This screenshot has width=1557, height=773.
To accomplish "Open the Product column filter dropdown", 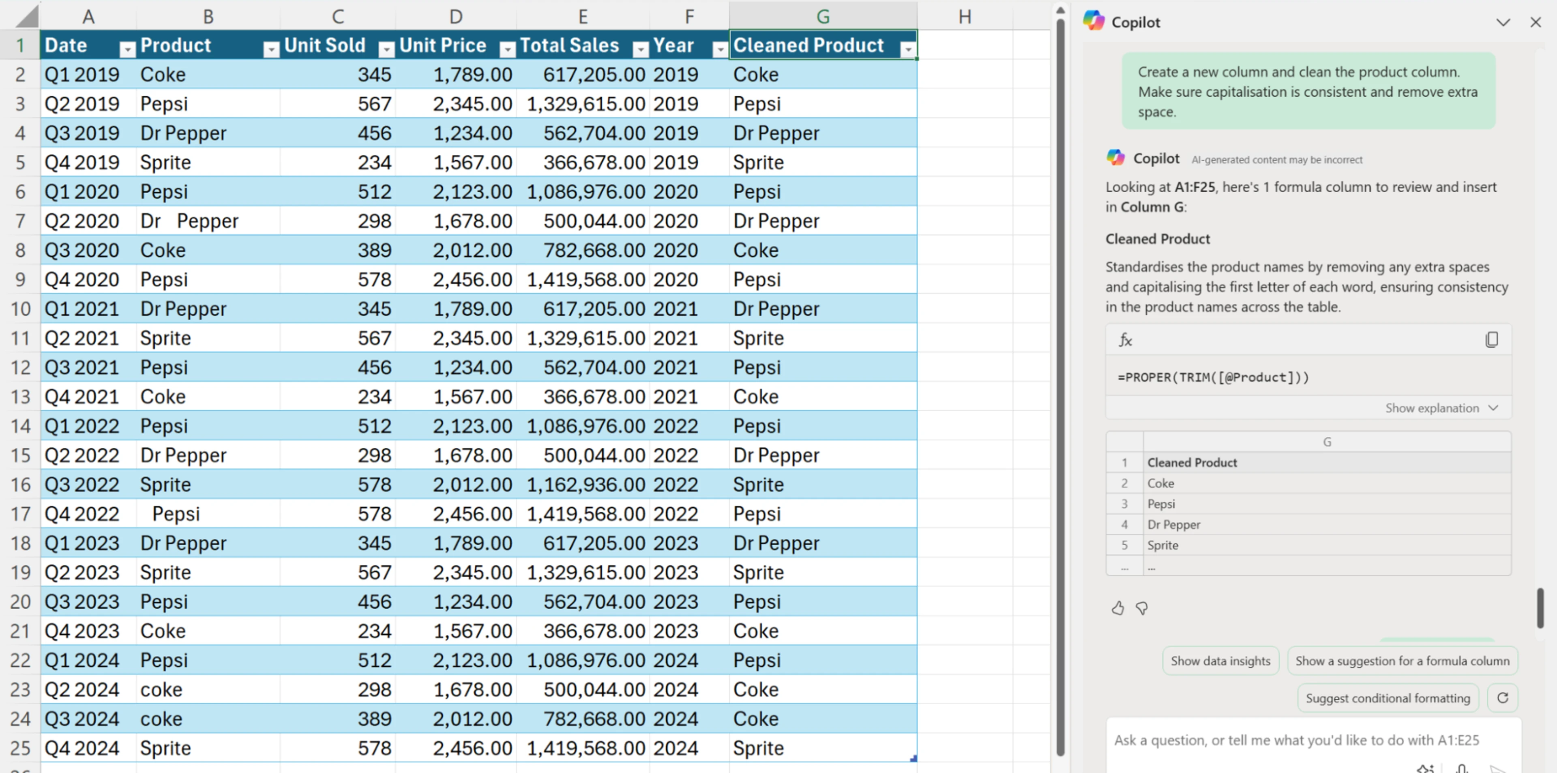I will click(x=271, y=49).
